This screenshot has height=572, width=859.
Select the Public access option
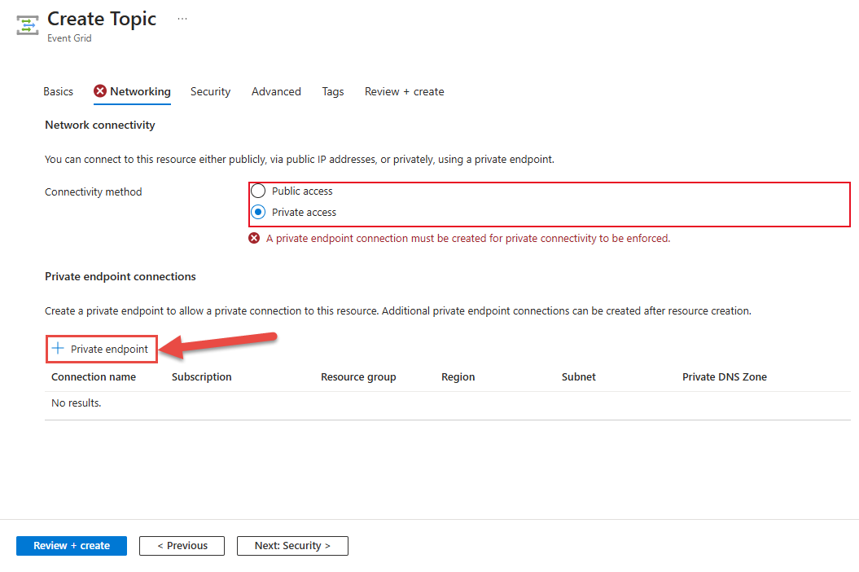[259, 191]
